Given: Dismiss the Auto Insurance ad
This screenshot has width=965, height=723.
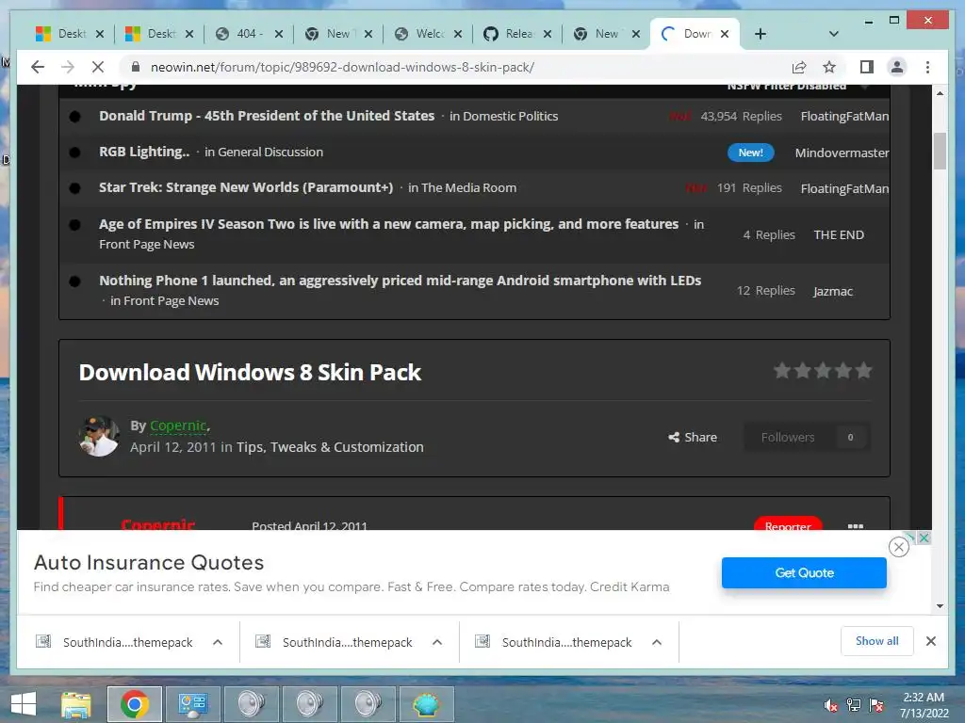Looking at the screenshot, I should pos(898,547).
